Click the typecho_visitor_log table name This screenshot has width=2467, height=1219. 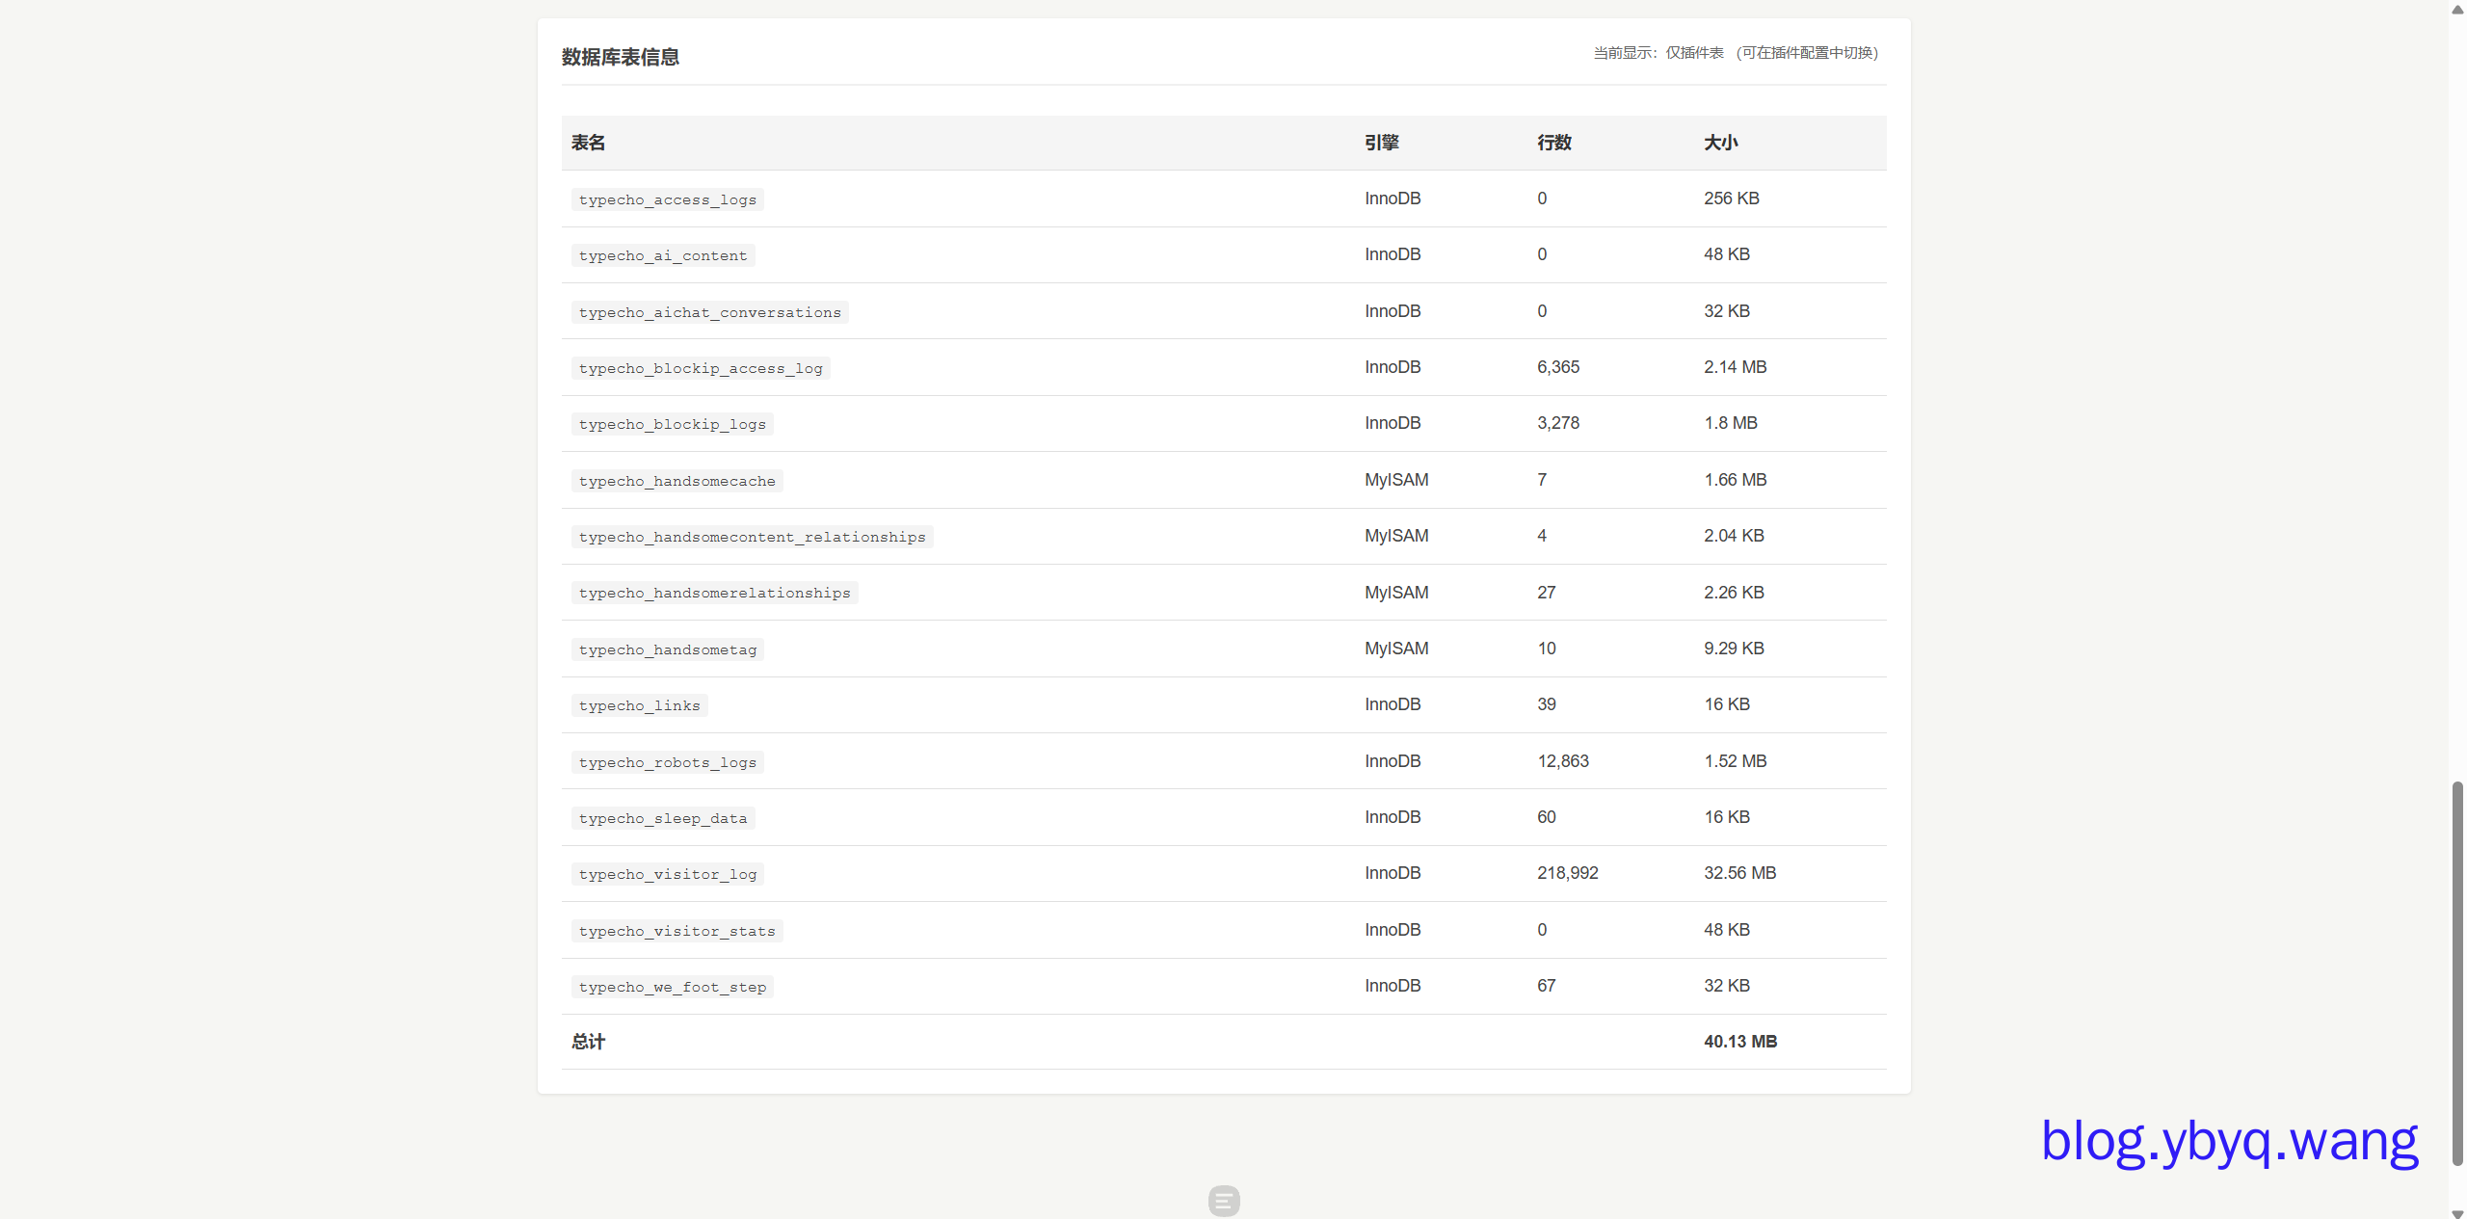click(667, 874)
